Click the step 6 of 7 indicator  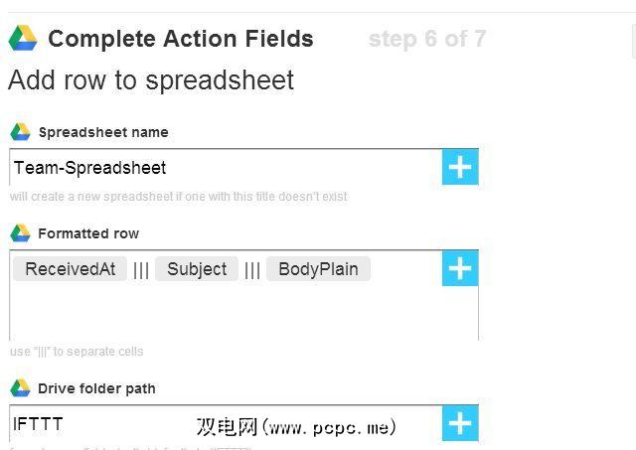[x=426, y=39]
